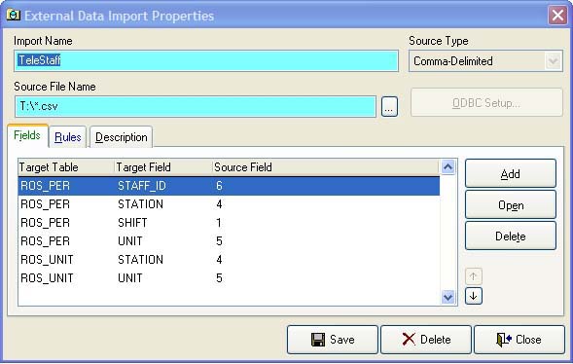Click the browse ellipsis button for source file
The height and width of the screenshot is (364, 573).
tap(389, 107)
